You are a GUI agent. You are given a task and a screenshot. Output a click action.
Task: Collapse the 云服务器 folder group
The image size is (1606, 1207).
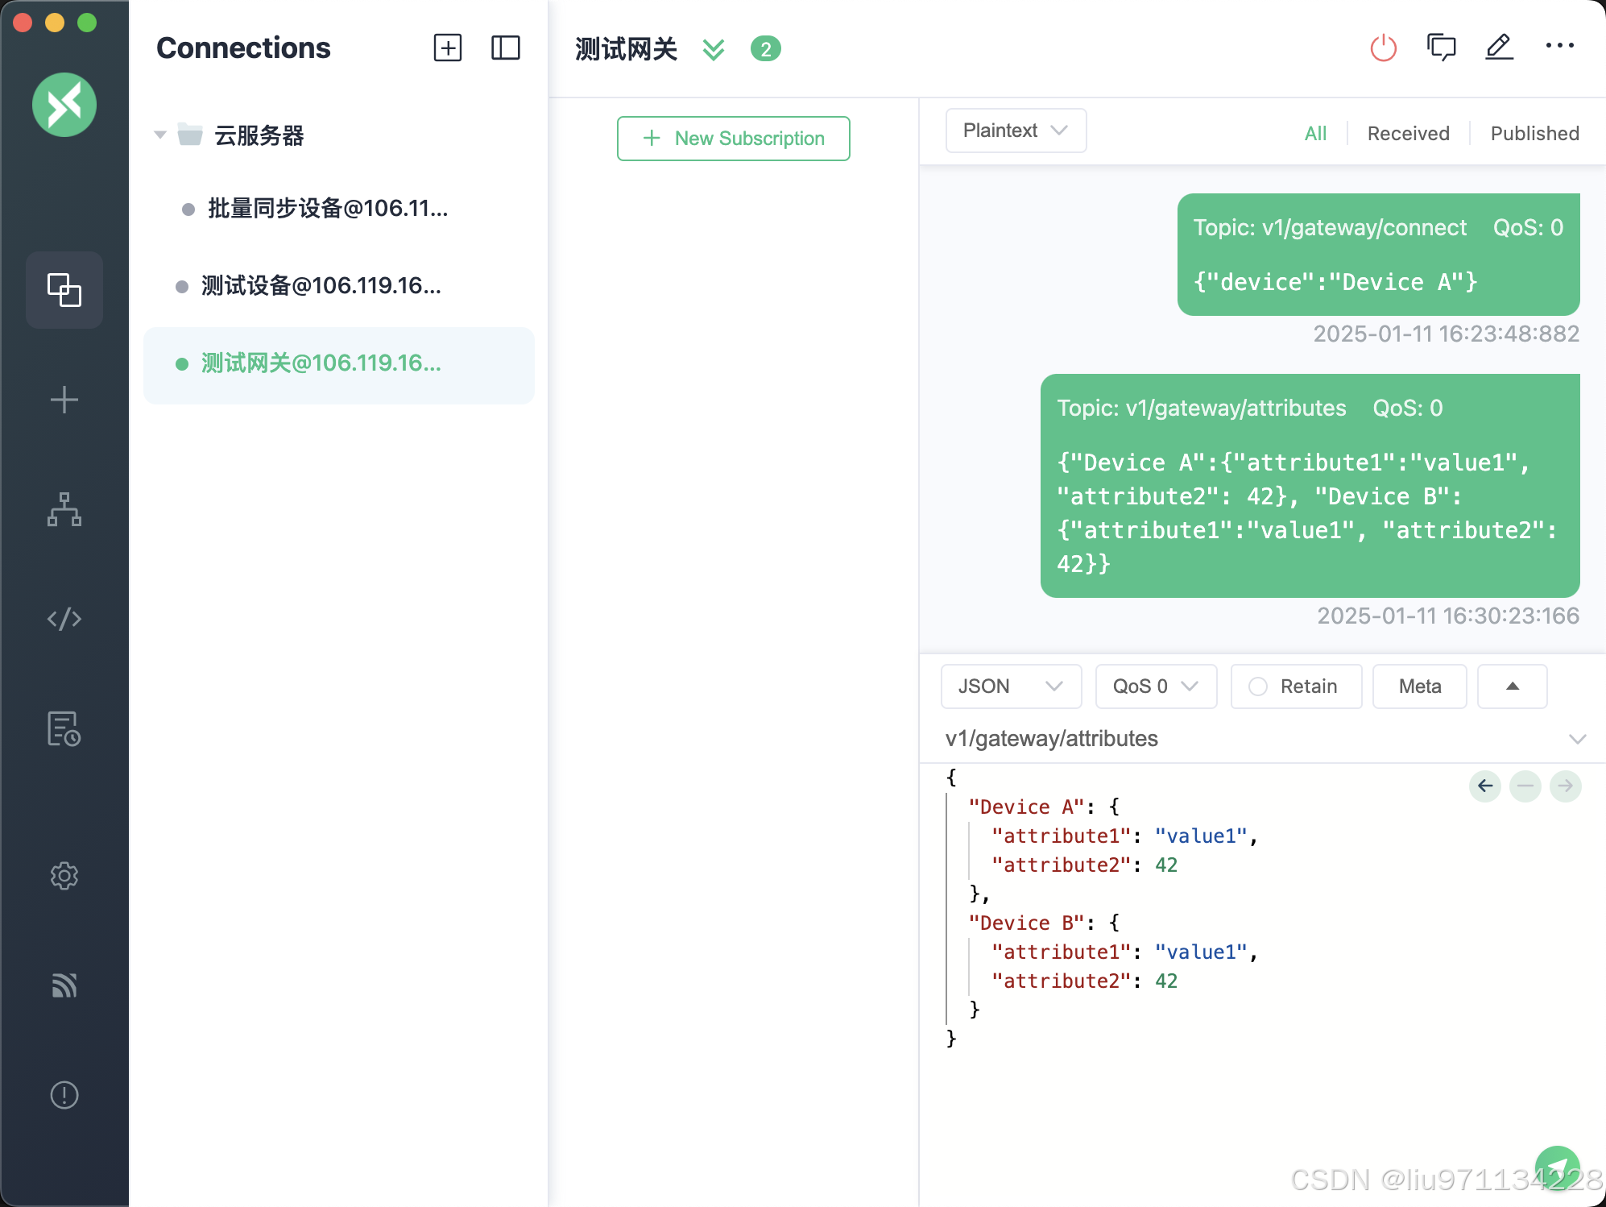coord(160,135)
